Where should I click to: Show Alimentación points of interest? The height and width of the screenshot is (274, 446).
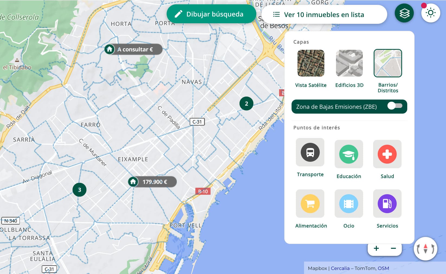click(310, 204)
